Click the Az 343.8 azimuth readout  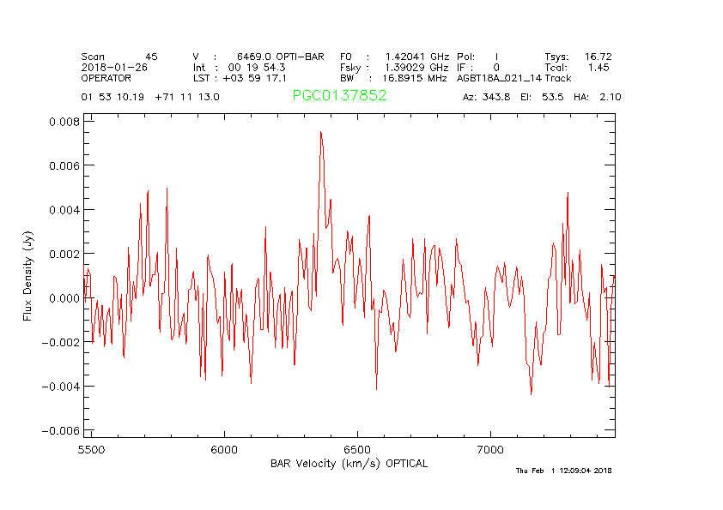486,98
